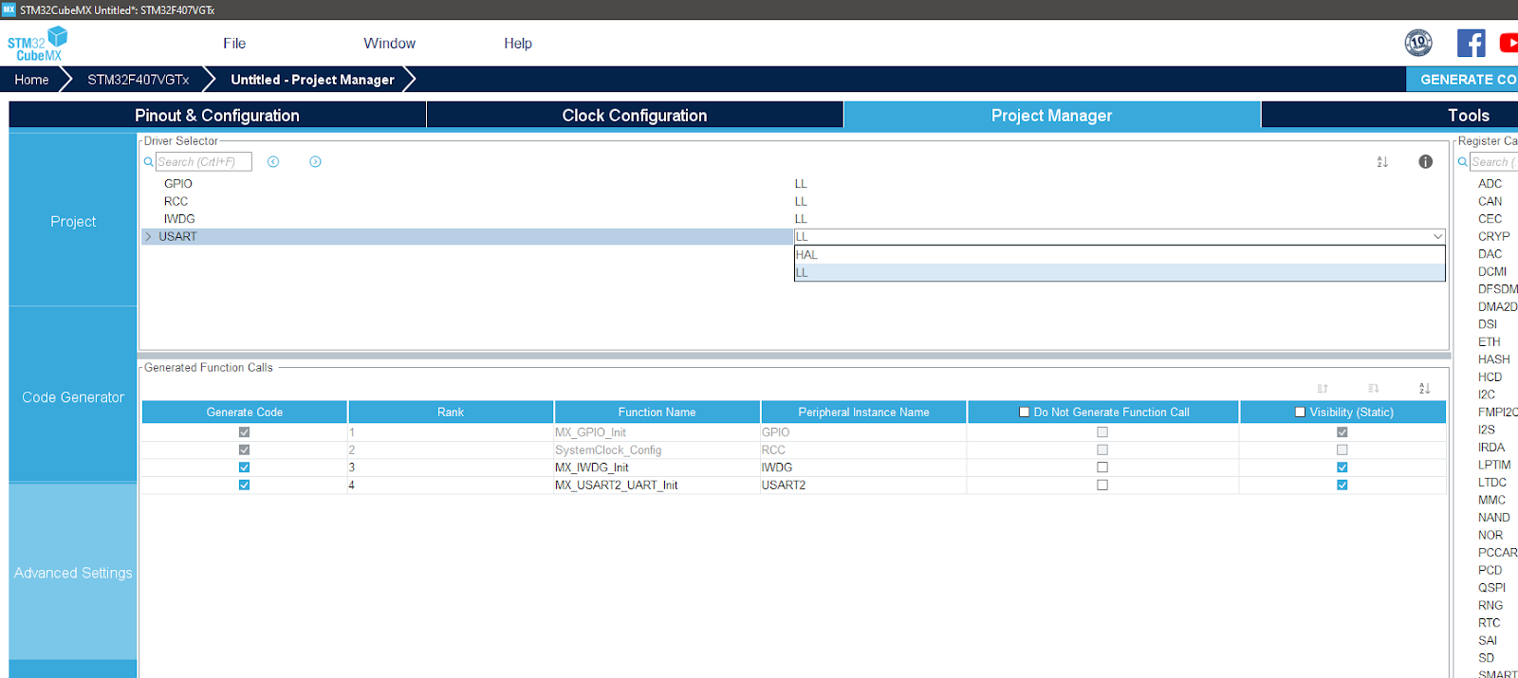Select RTC in the Register Callback list
The height and width of the screenshot is (678, 1518).
pyautogui.click(x=1489, y=623)
